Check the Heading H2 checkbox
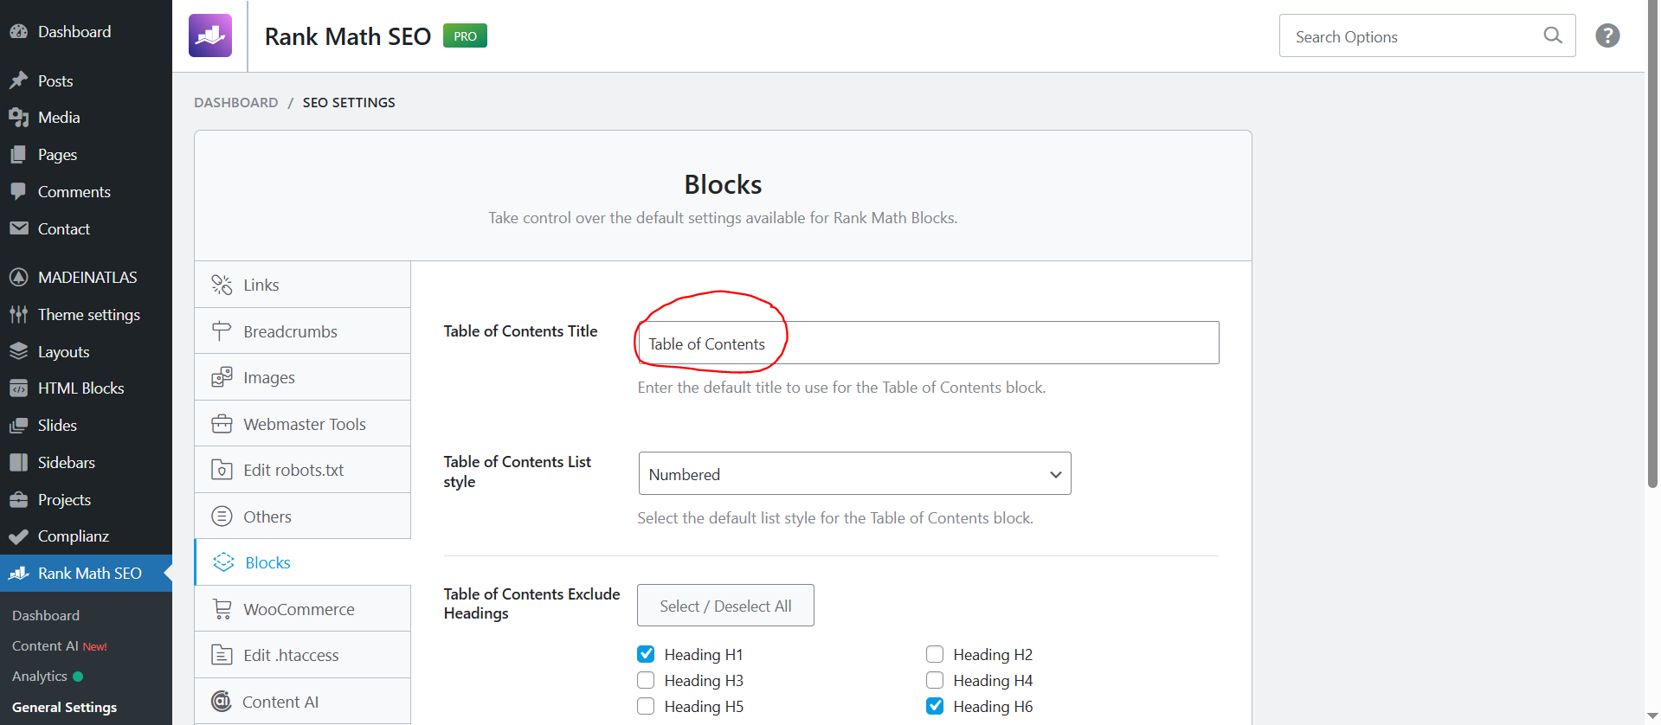This screenshot has width=1661, height=725. point(935,654)
